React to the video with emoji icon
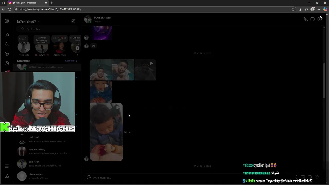This screenshot has height=185, width=329. tap(126, 132)
